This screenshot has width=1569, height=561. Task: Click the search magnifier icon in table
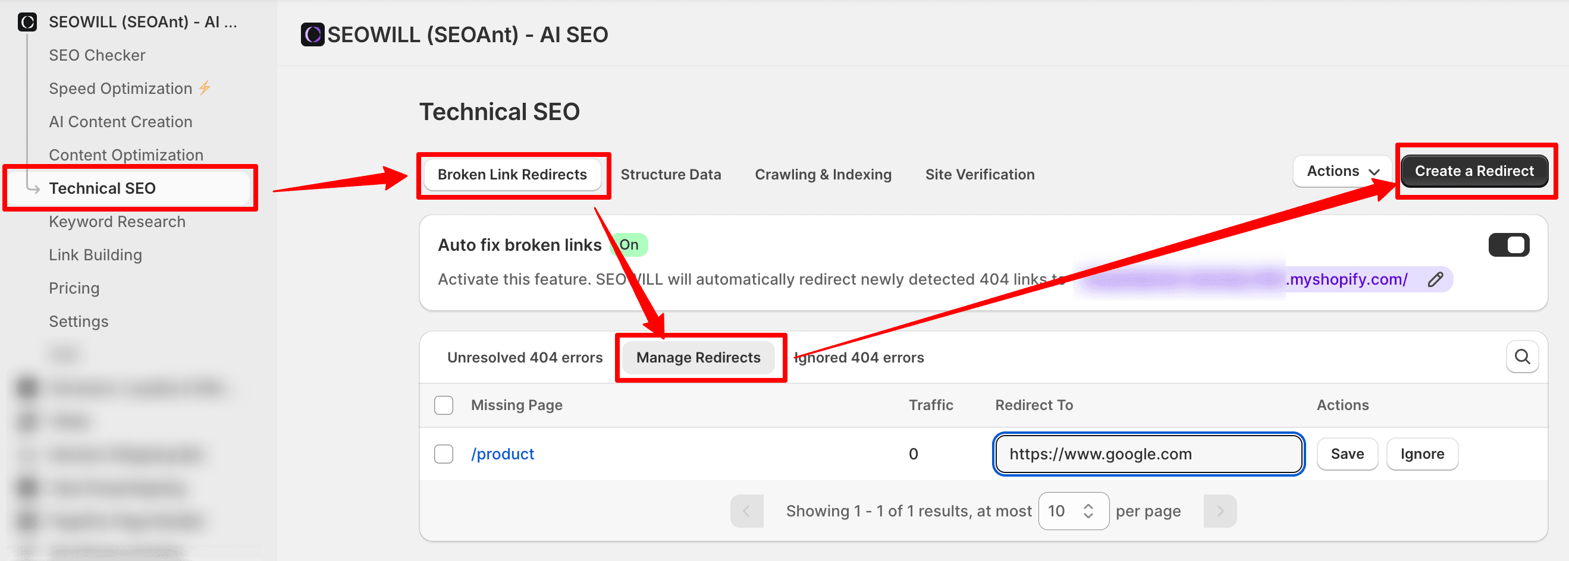[x=1521, y=357]
